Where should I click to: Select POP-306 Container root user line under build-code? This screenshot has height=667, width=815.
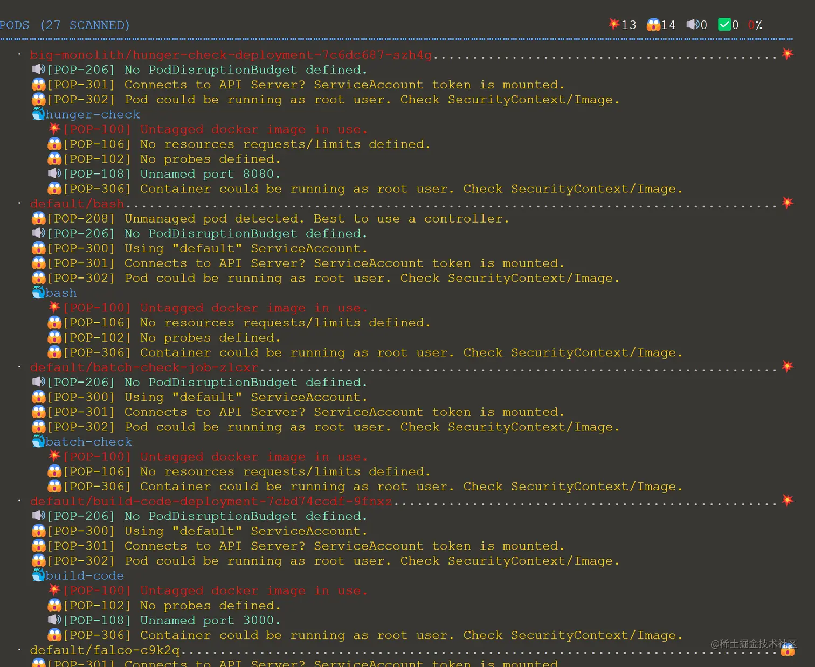[x=373, y=636]
